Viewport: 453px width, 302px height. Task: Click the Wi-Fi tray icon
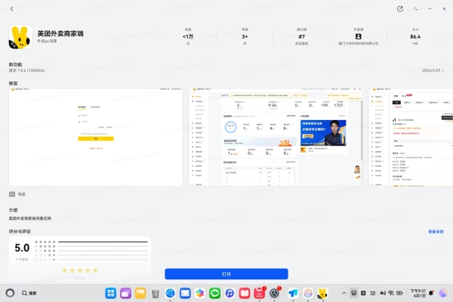391,293
